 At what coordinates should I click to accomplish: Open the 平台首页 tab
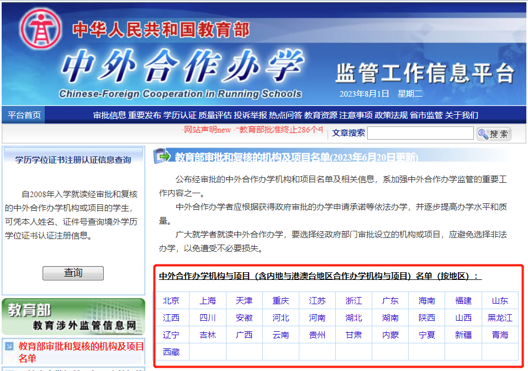pyautogui.click(x=24, y=115)
